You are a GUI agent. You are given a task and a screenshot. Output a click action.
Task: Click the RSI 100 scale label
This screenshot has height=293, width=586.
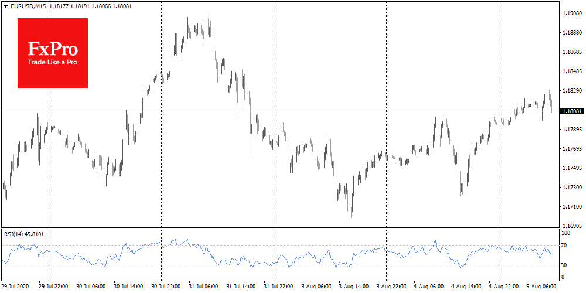(x=565, y=234)
